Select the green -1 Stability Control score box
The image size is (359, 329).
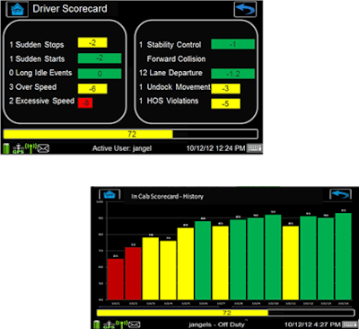[232, 44]
